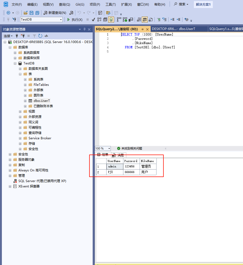
Task: Click the 搜索 search box
Action: click(181, 4)
